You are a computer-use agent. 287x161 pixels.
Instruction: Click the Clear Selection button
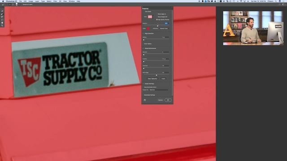152,79
